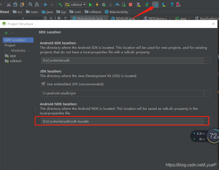Browse for Android NDK location
This screenshot has height=170, width=219.
click(x=207, y=122)
